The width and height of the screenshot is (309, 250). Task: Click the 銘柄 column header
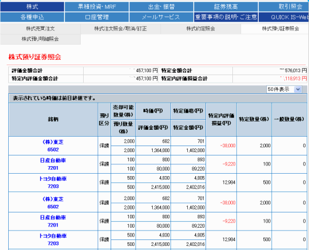[x=53, y=119]
